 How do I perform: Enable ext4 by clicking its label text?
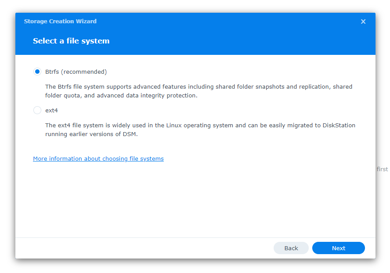[52, 110]
